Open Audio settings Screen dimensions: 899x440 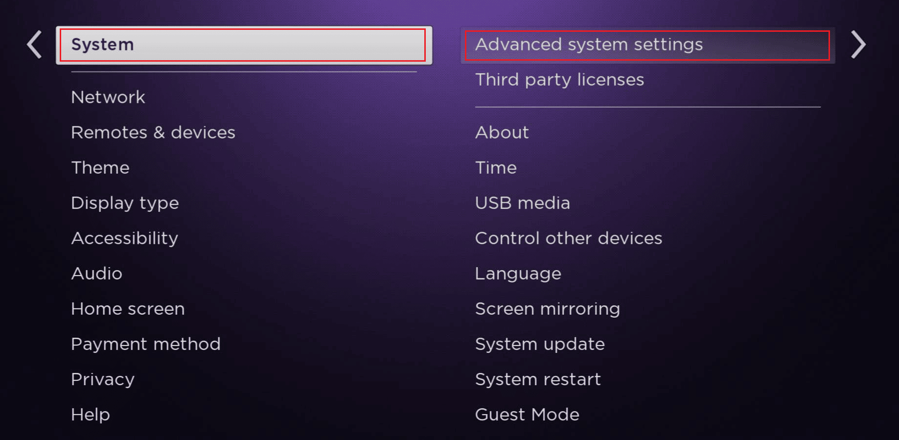pyautogui.click(x=96, y=274)
